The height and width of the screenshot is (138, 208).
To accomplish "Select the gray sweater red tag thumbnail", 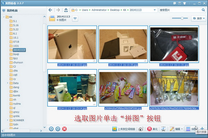I will (174, 44).
